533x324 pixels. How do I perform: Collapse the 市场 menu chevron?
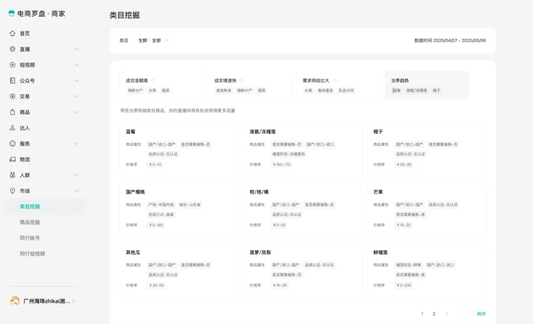76,191
